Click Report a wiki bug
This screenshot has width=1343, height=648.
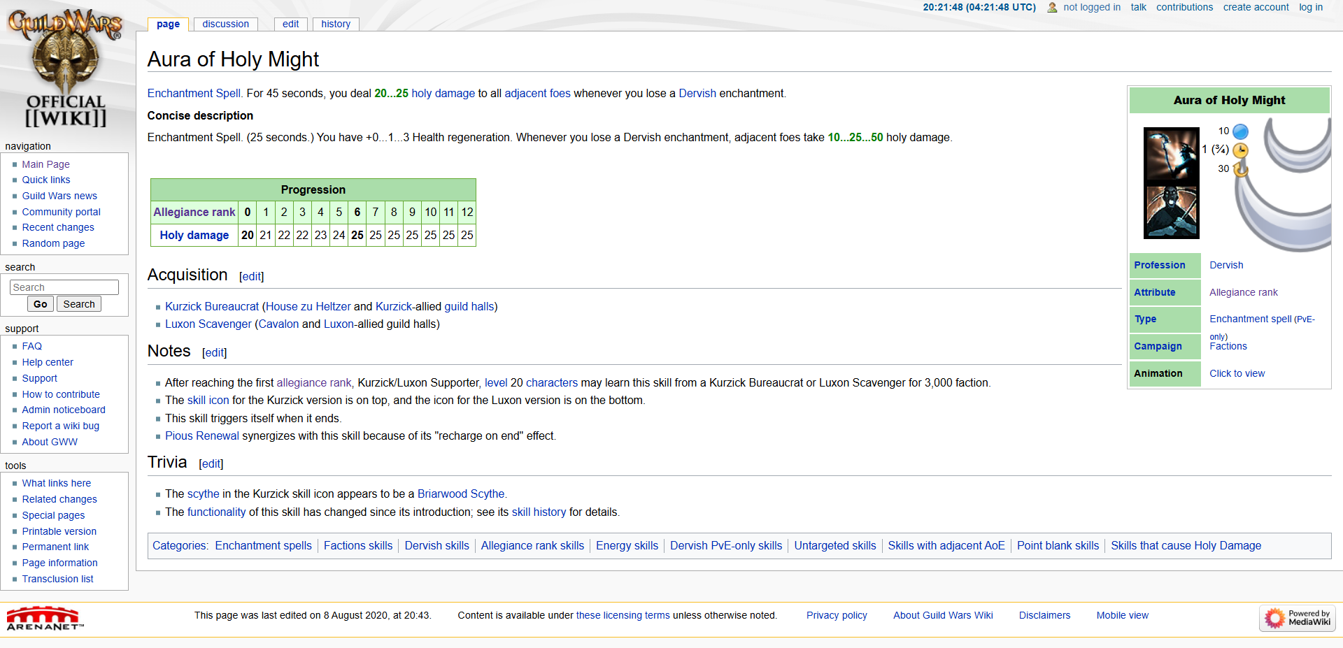tap(60, 426)
